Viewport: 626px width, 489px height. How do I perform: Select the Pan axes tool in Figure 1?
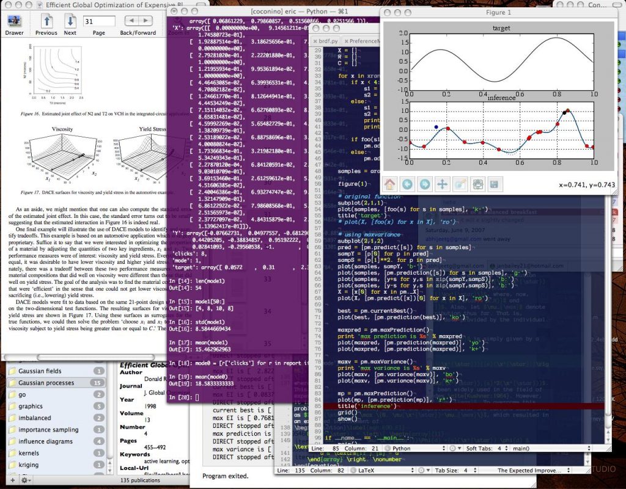(x=443, y=184)
